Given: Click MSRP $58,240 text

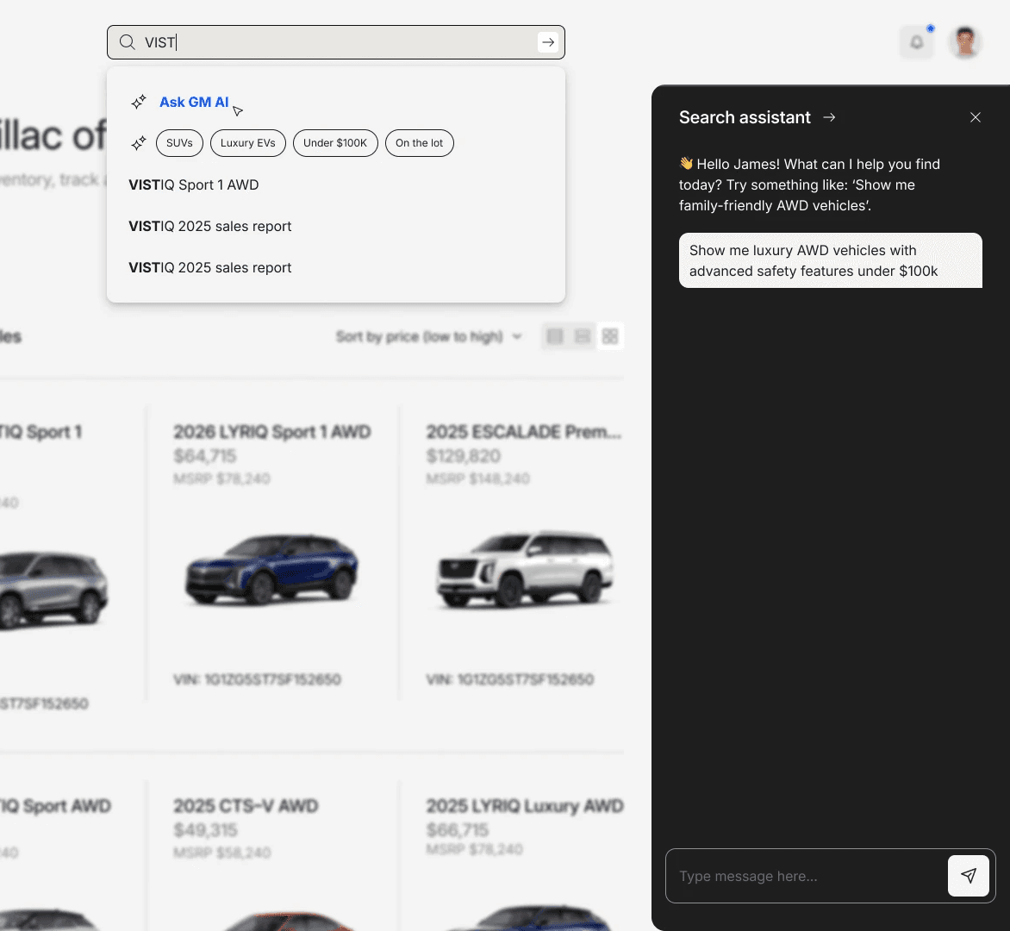Looking at the screenshot, I should [x=221, y=853].
